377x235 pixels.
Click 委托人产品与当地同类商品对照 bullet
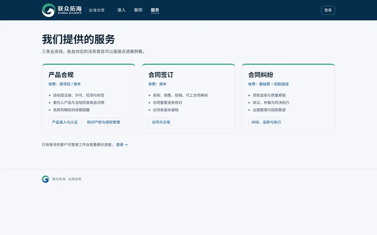(79, 102)
